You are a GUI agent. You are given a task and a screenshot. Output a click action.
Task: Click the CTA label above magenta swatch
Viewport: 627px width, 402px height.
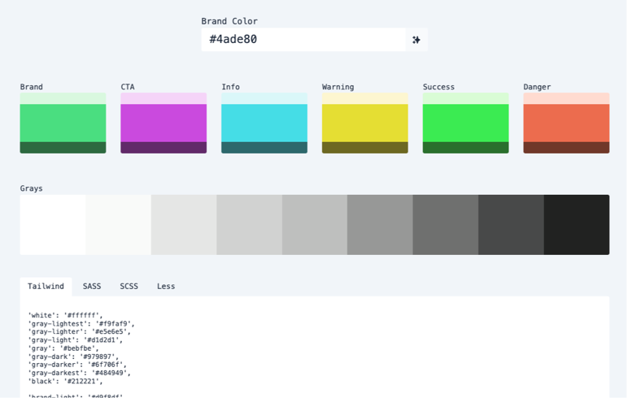(x=128, y=87)
